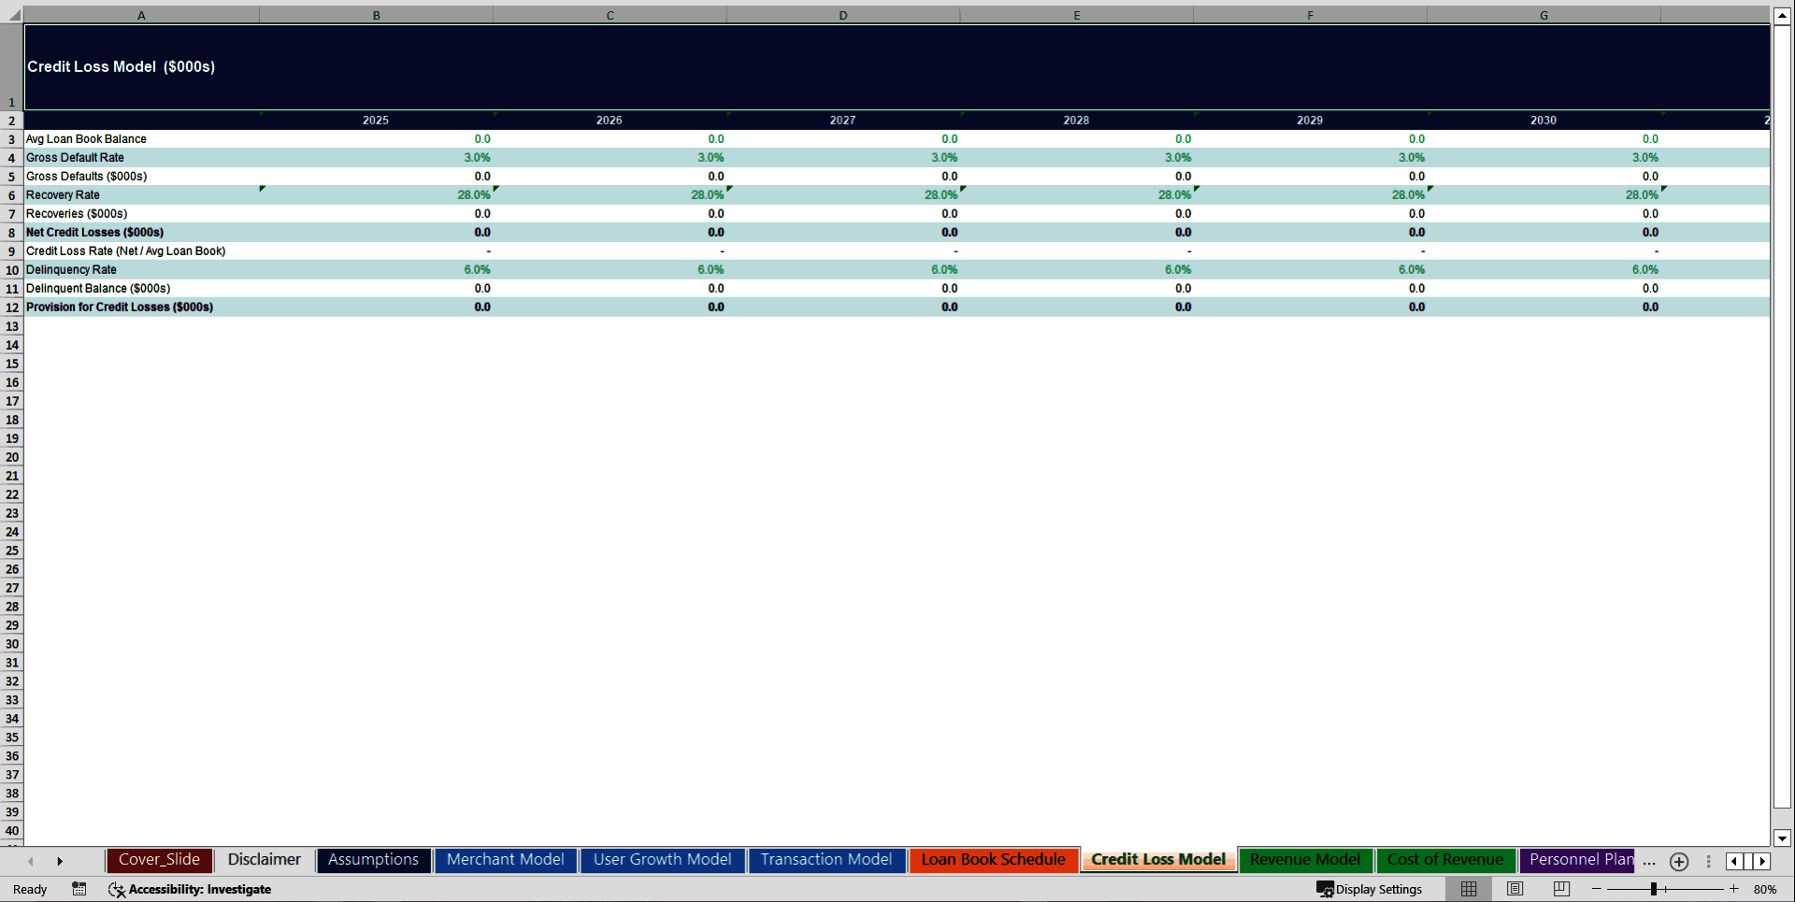Switch to Page Layout view icon
This screenshot has width=1795, height=902.
point(1515,889)
